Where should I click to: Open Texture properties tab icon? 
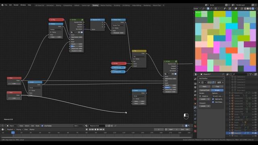pyautogui.click(x=195, y=131)
